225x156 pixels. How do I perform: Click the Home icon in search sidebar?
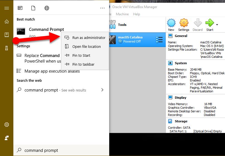tap(7, 21)
